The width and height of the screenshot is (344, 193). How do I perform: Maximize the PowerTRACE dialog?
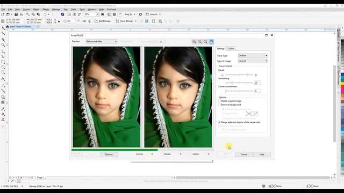[x=267, y=35]
